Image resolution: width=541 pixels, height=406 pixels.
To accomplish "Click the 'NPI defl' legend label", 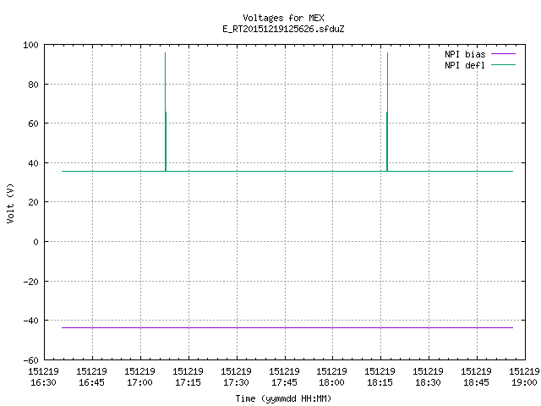I will click(x=465, y=65).
